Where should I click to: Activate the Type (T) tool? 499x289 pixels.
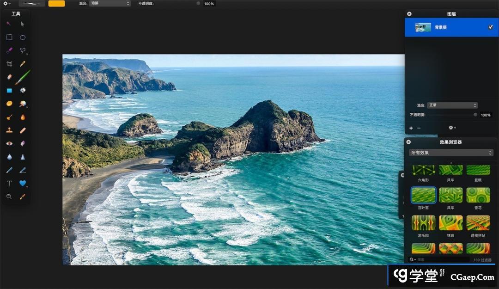pyautogui.click(x=9, y=184)
